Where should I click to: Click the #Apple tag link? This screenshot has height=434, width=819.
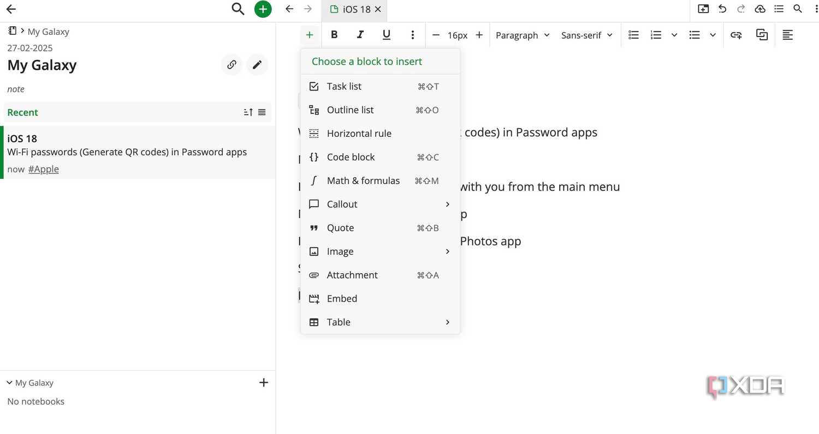(x=44, y=169)
